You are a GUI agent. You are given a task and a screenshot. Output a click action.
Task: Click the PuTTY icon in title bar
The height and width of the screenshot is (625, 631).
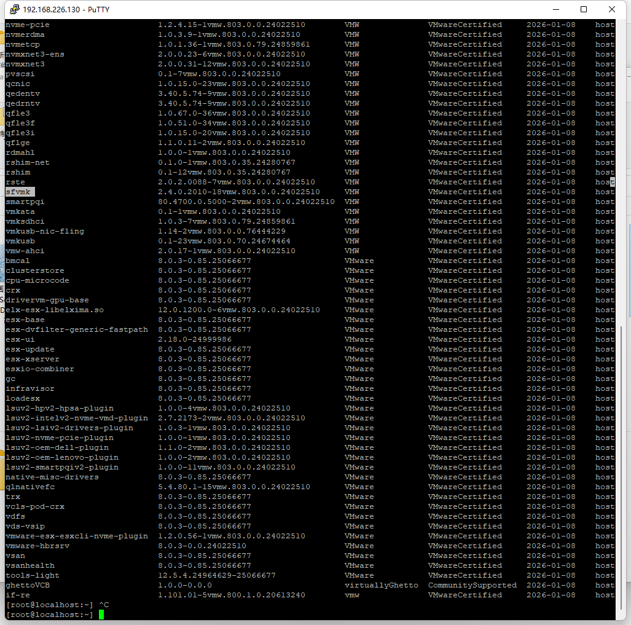(15, 9)
